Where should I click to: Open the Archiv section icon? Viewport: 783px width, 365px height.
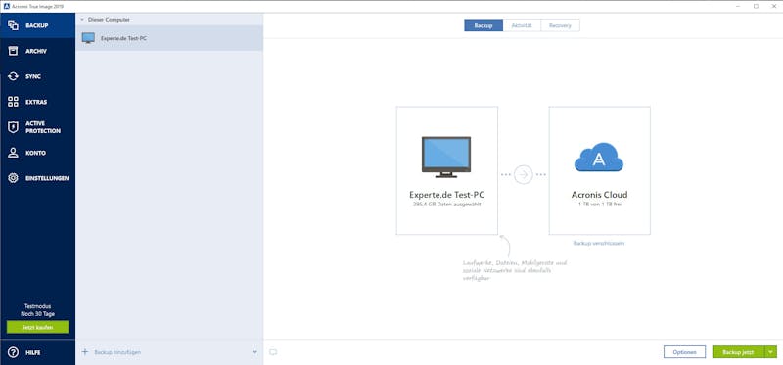tap(14, 51)
